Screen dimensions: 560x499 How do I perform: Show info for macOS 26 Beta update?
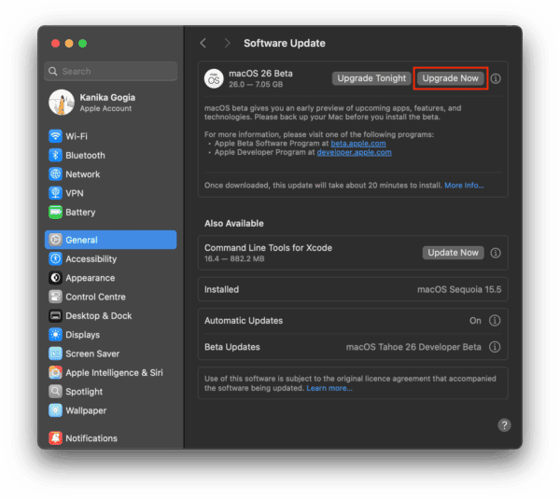496,79
